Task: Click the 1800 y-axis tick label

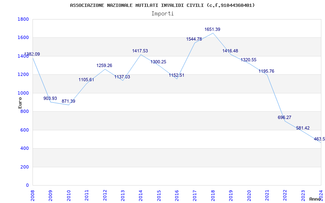Action: click(23, 19)
